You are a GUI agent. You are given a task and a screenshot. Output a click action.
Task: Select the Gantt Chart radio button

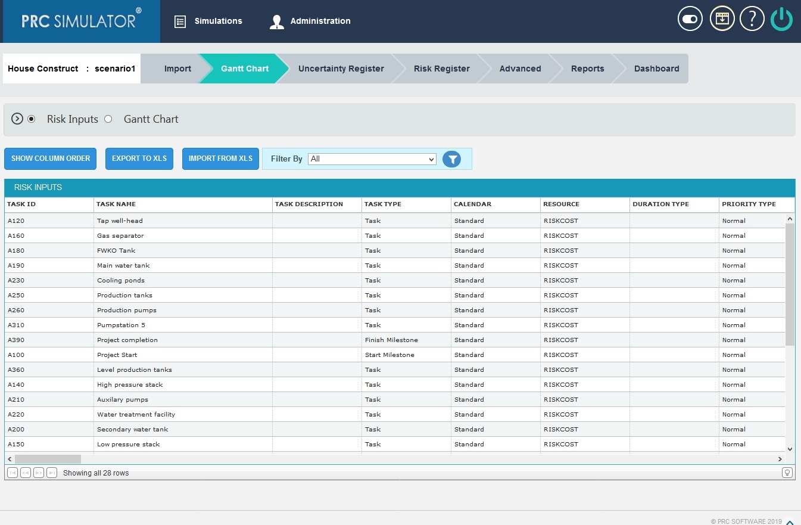(108, 119)
